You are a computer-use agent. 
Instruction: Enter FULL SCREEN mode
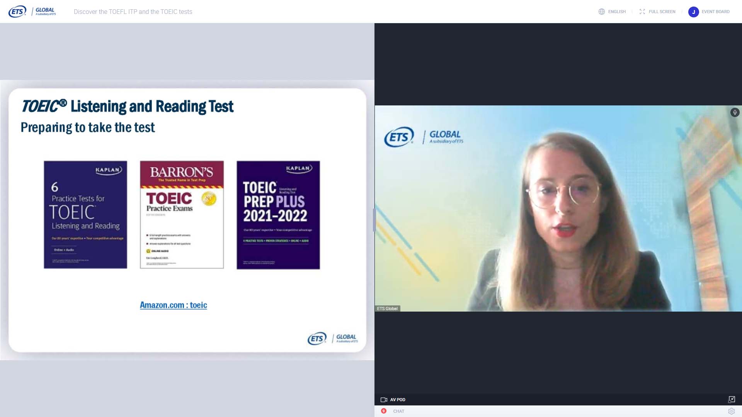662,12
